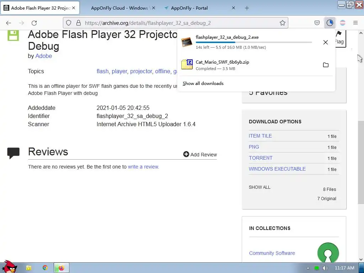Open the Adobe author link

(x=44, y=56)
